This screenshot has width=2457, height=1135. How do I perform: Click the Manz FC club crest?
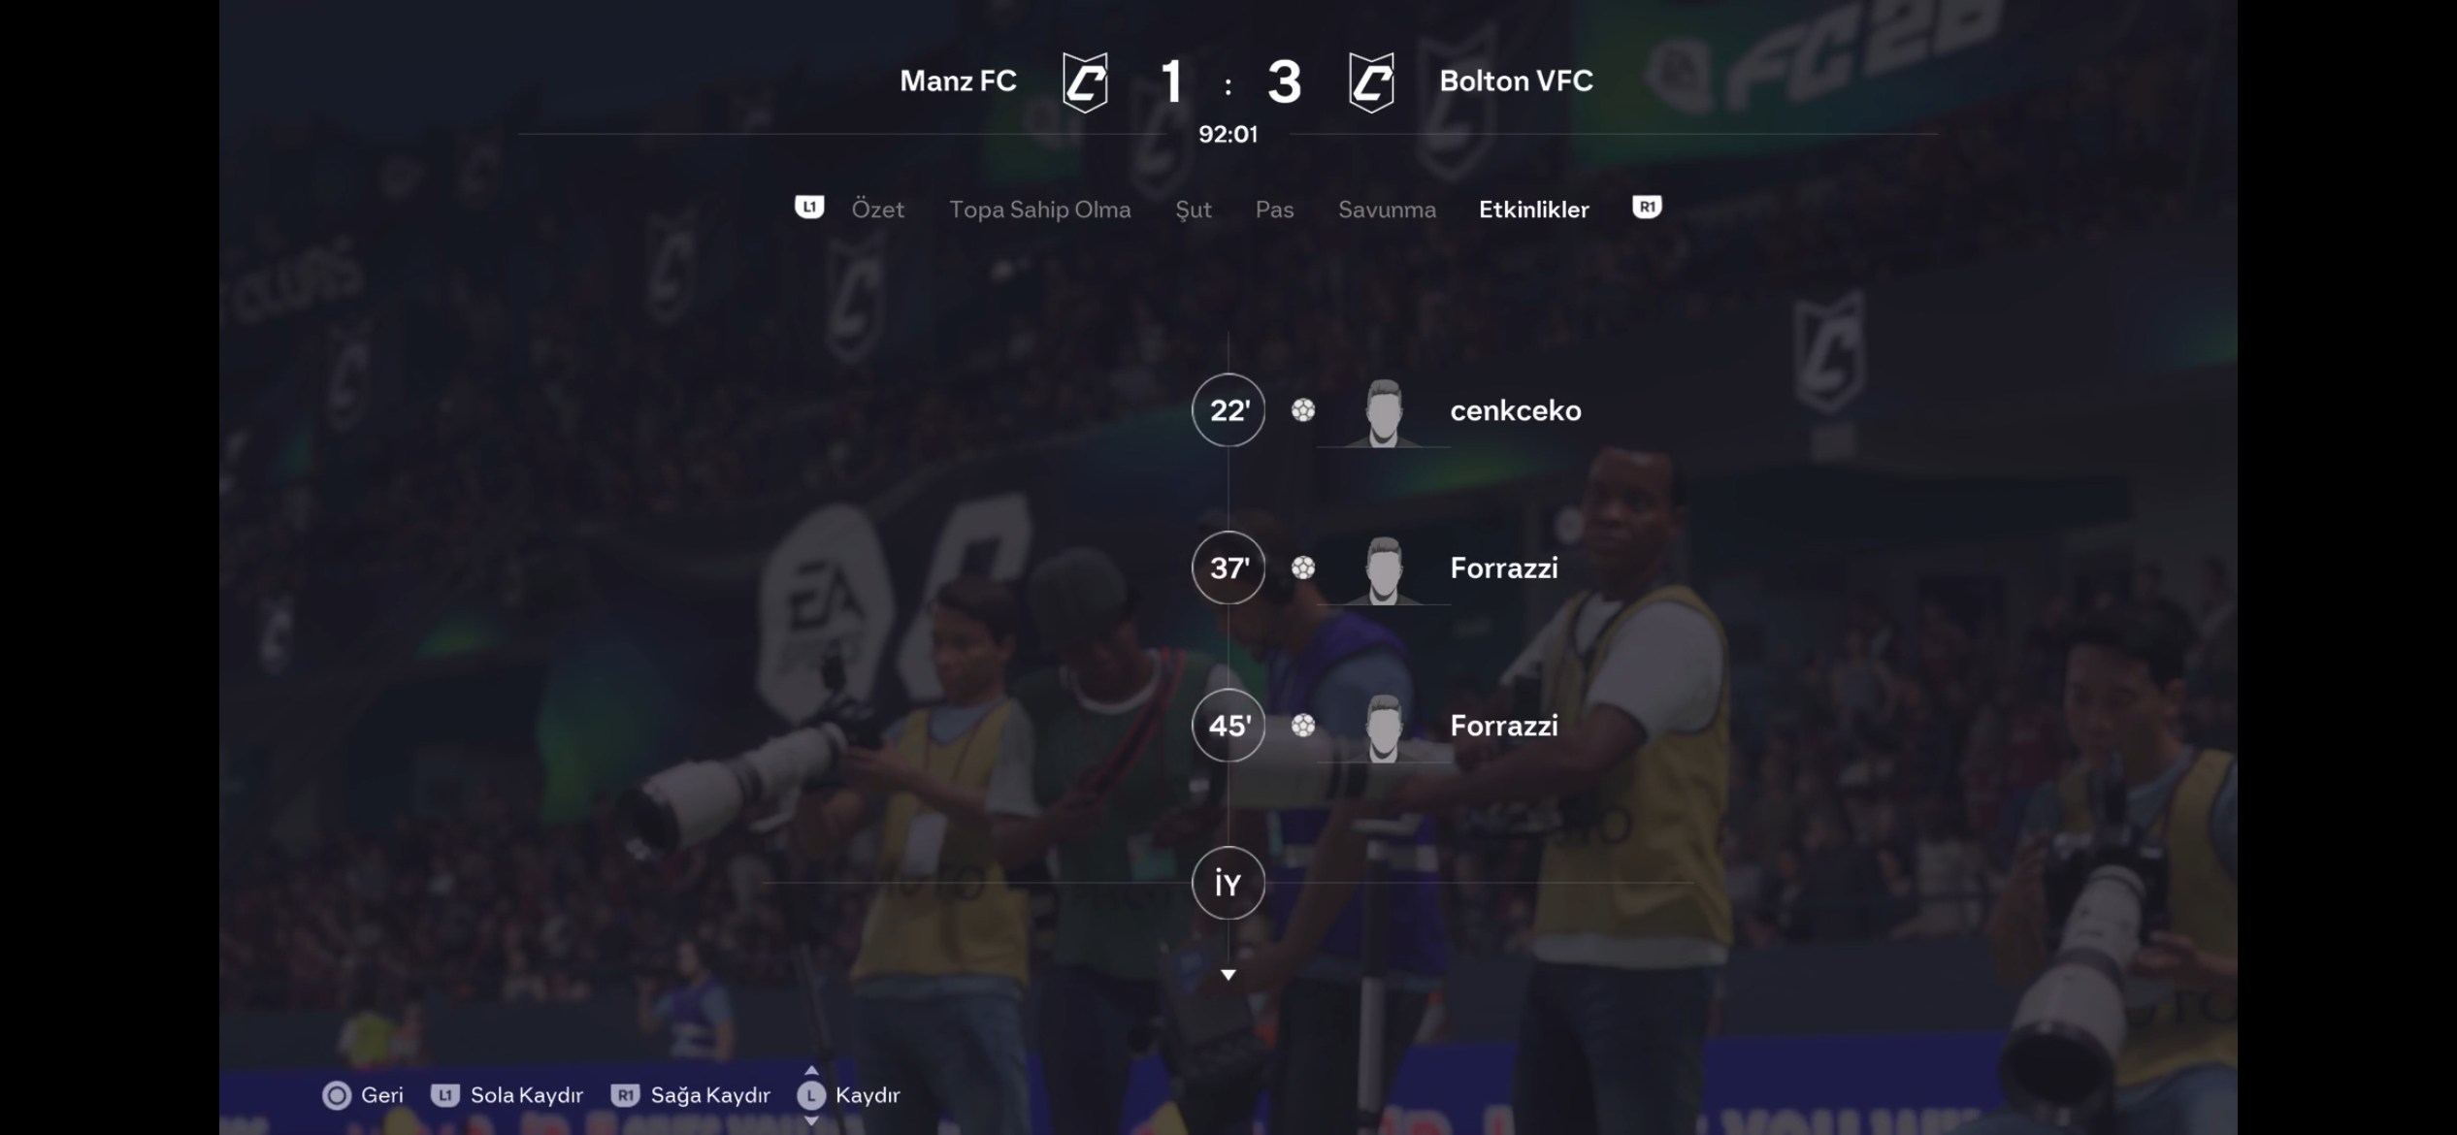tap(1085, 82)
